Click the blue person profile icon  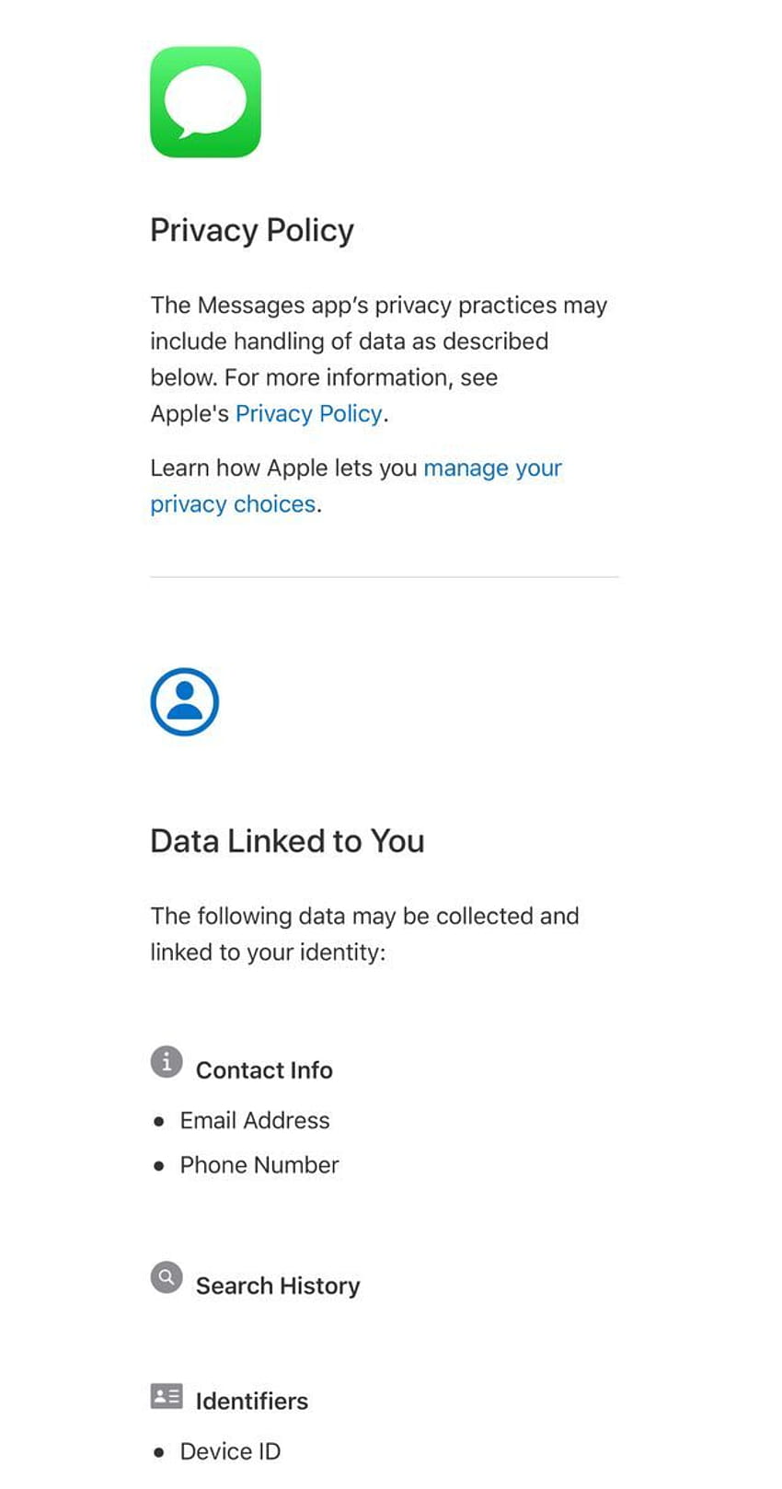click(x=185, y=702)
